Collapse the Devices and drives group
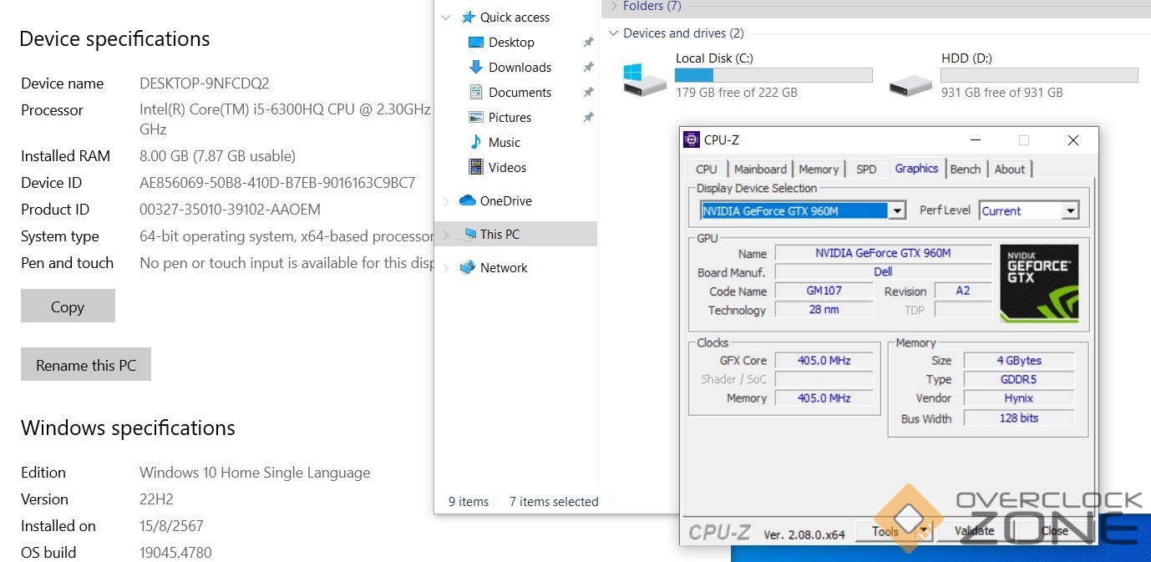1151x562 pixels. click(x=614, y=33)
